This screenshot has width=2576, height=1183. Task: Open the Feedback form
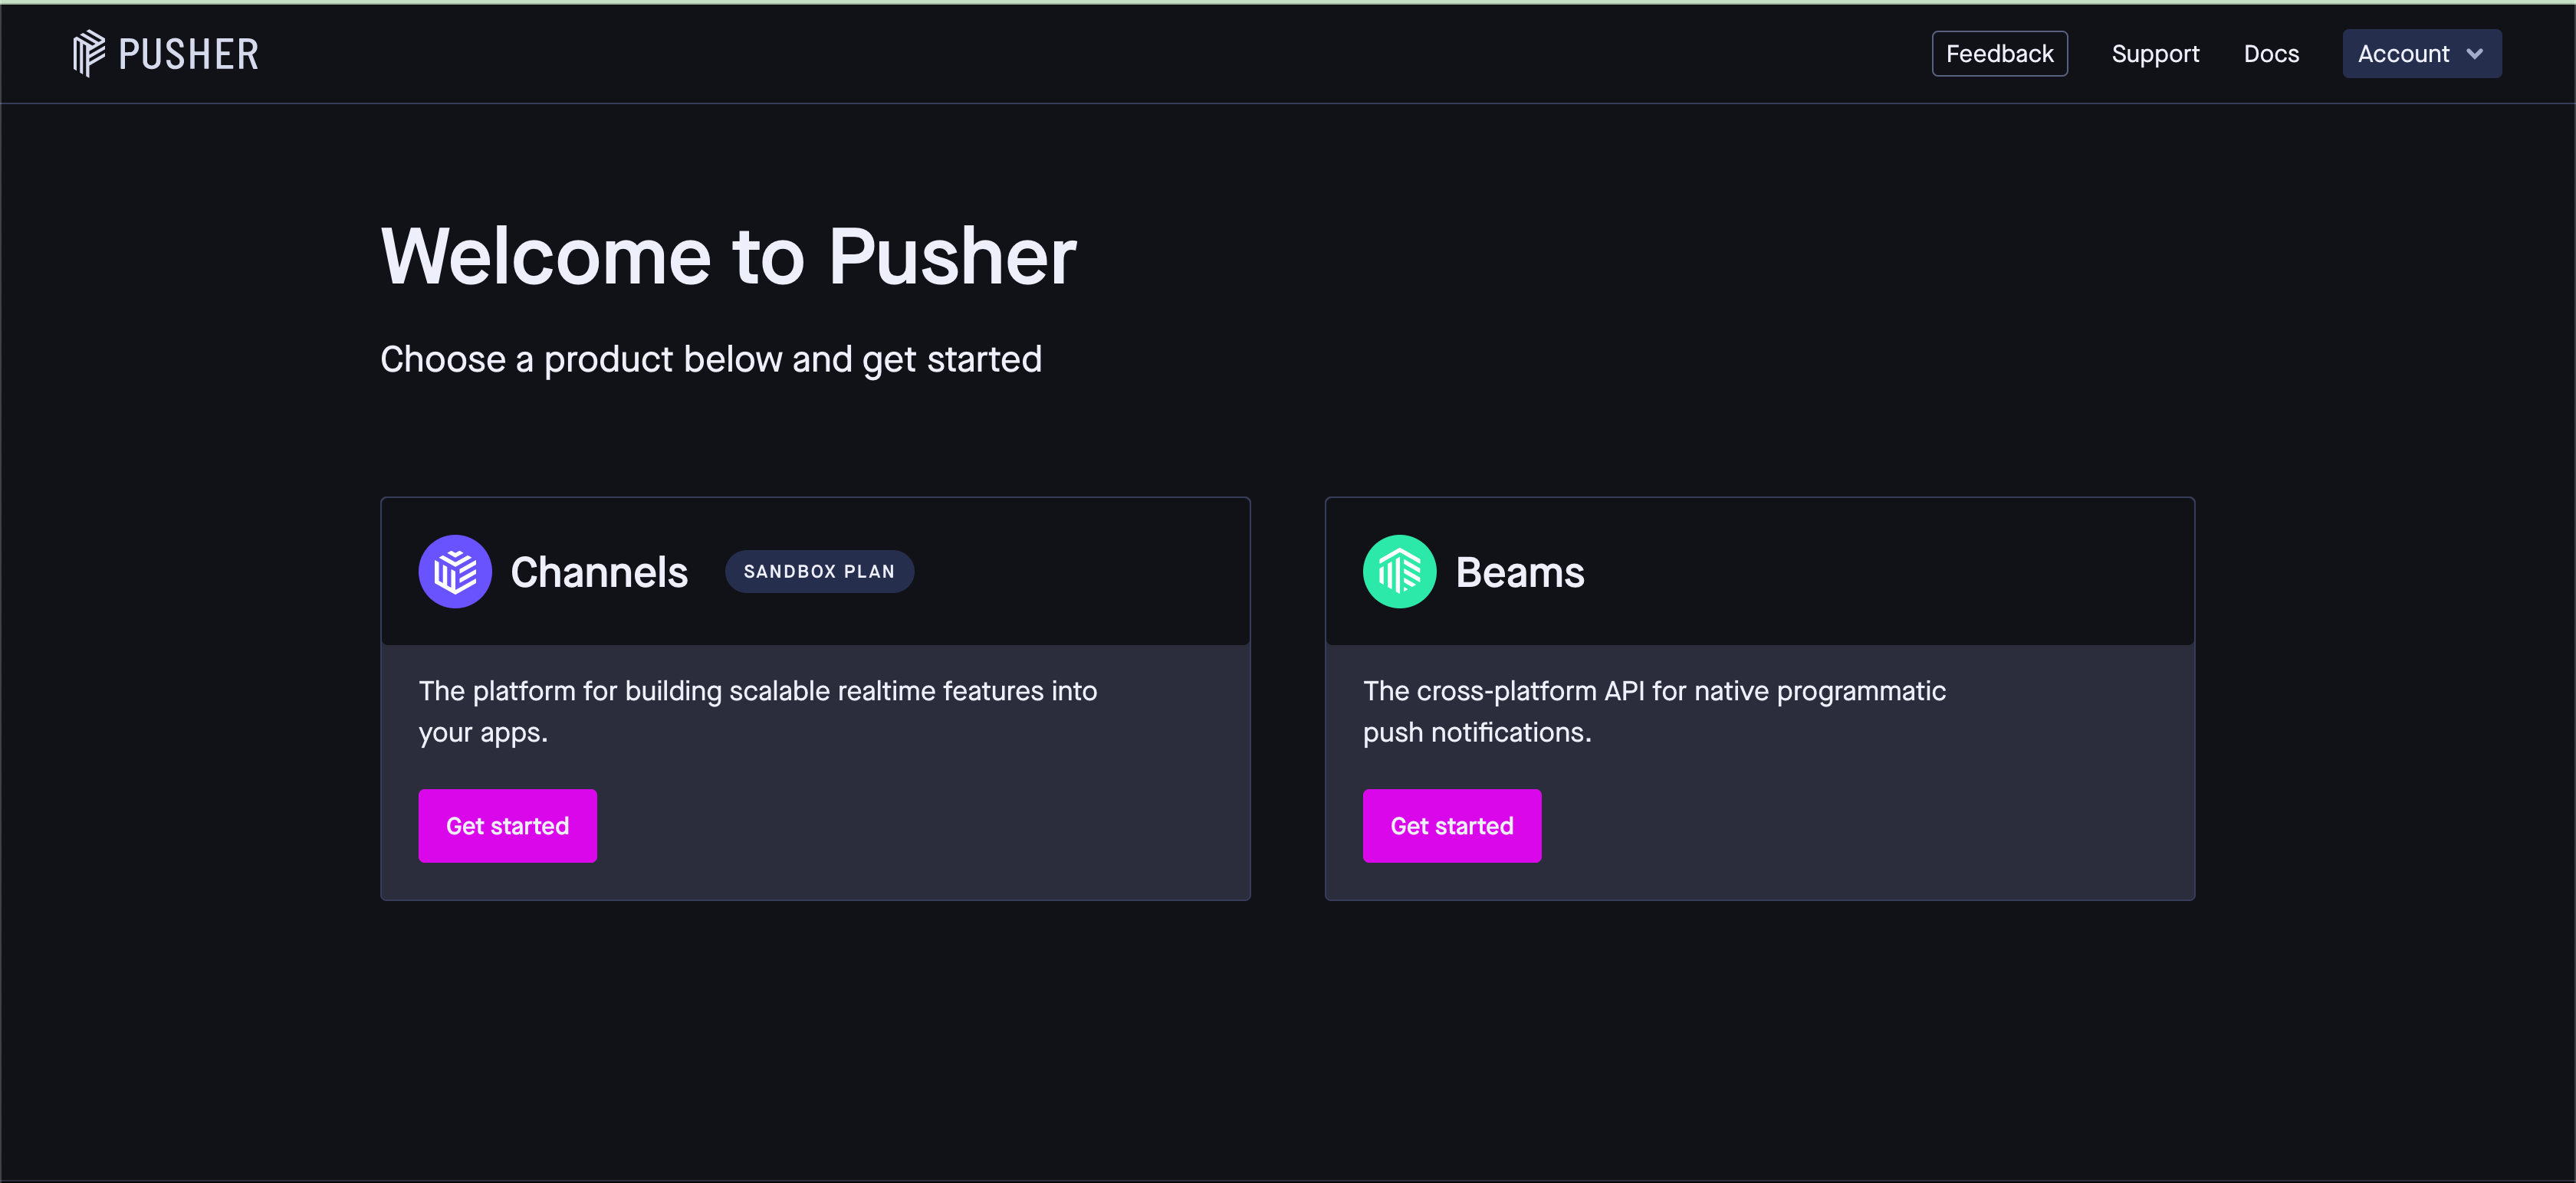(1999, 54)
